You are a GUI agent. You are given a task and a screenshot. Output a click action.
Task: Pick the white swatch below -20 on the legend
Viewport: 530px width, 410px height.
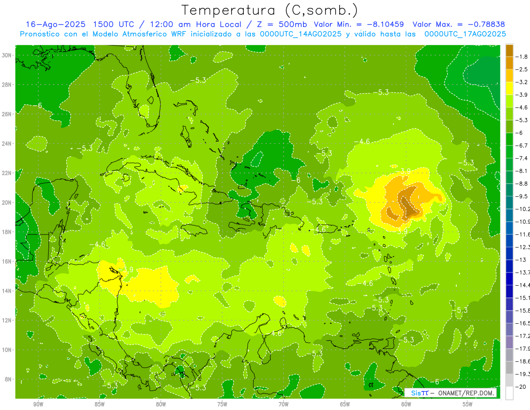tap(509, 393)
